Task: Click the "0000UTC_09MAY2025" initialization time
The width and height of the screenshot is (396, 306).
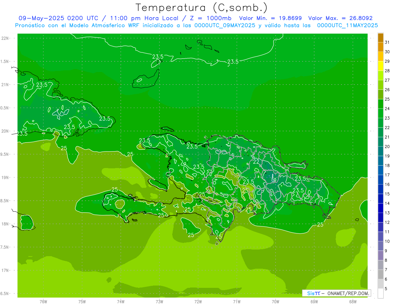Action: click(225, 25)
